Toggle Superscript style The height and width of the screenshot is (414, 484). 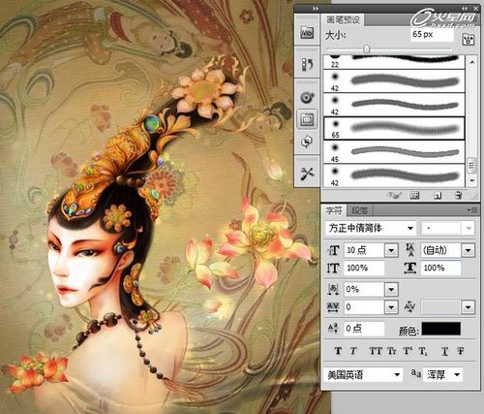[408, 351]
